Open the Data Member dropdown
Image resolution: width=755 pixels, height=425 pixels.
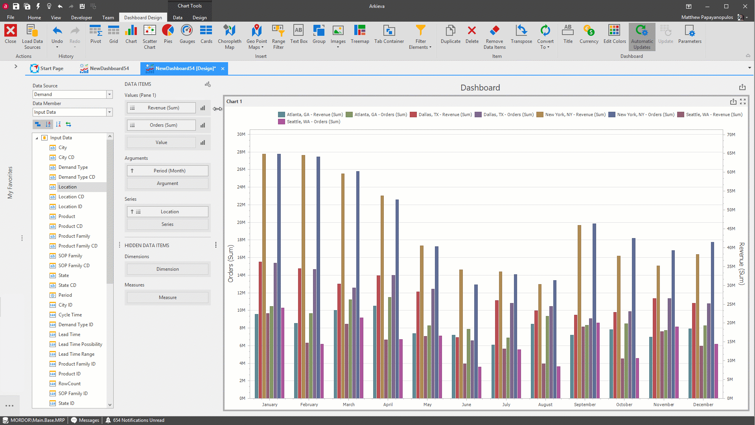(x=109, y=112)
